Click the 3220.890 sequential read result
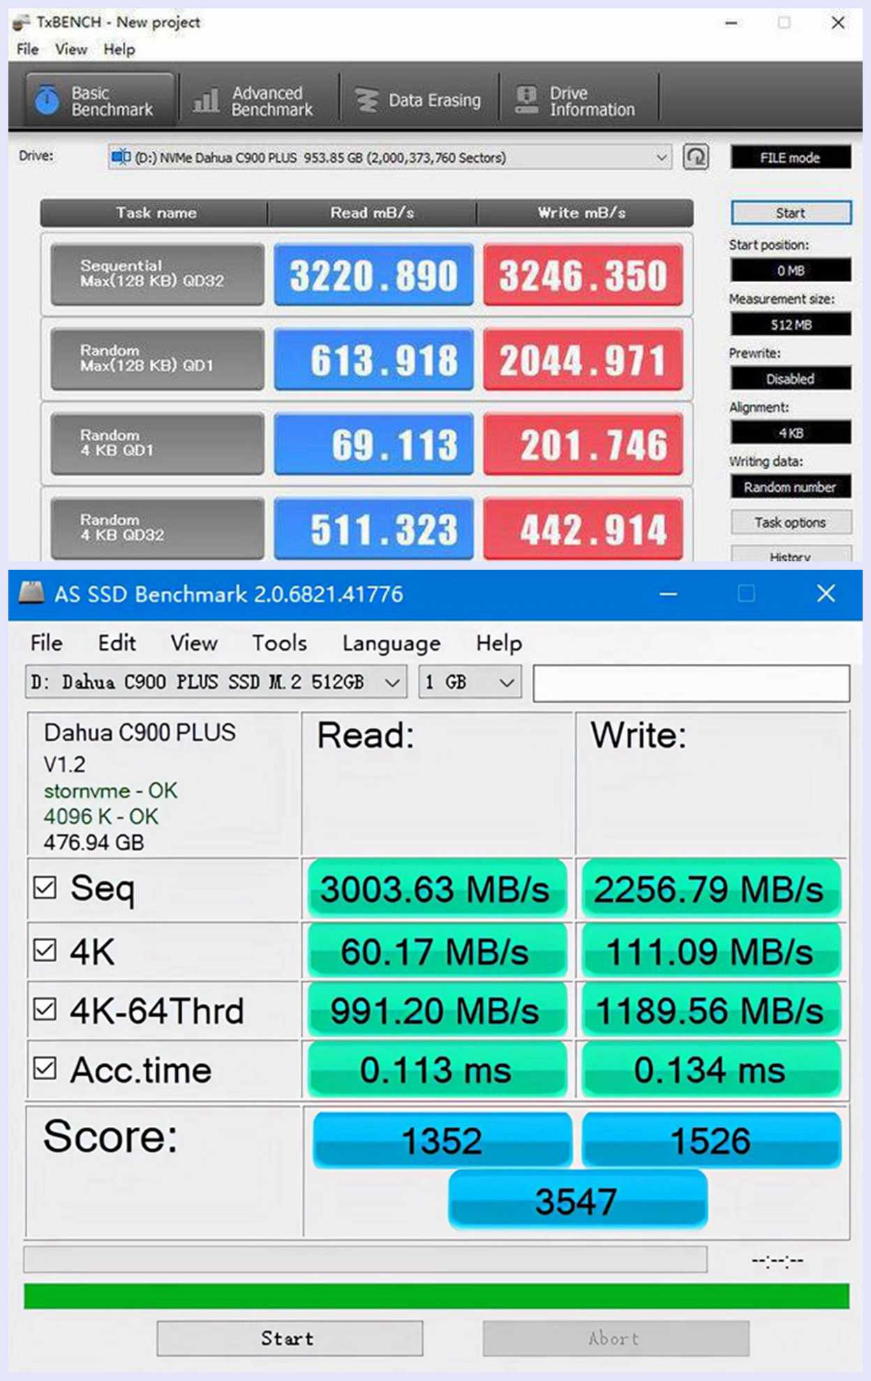 (373, 274)
